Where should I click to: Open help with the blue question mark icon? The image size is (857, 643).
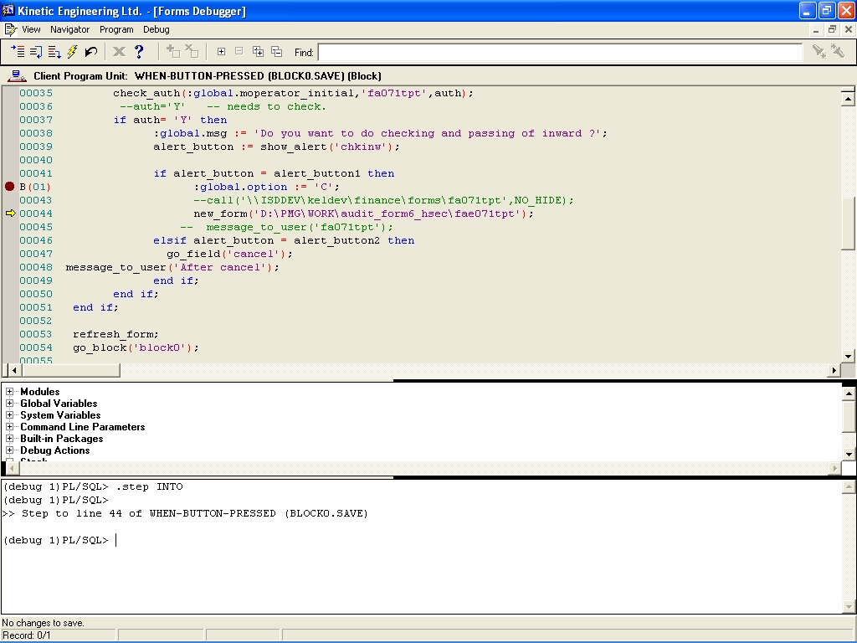(x=139, y=52)
